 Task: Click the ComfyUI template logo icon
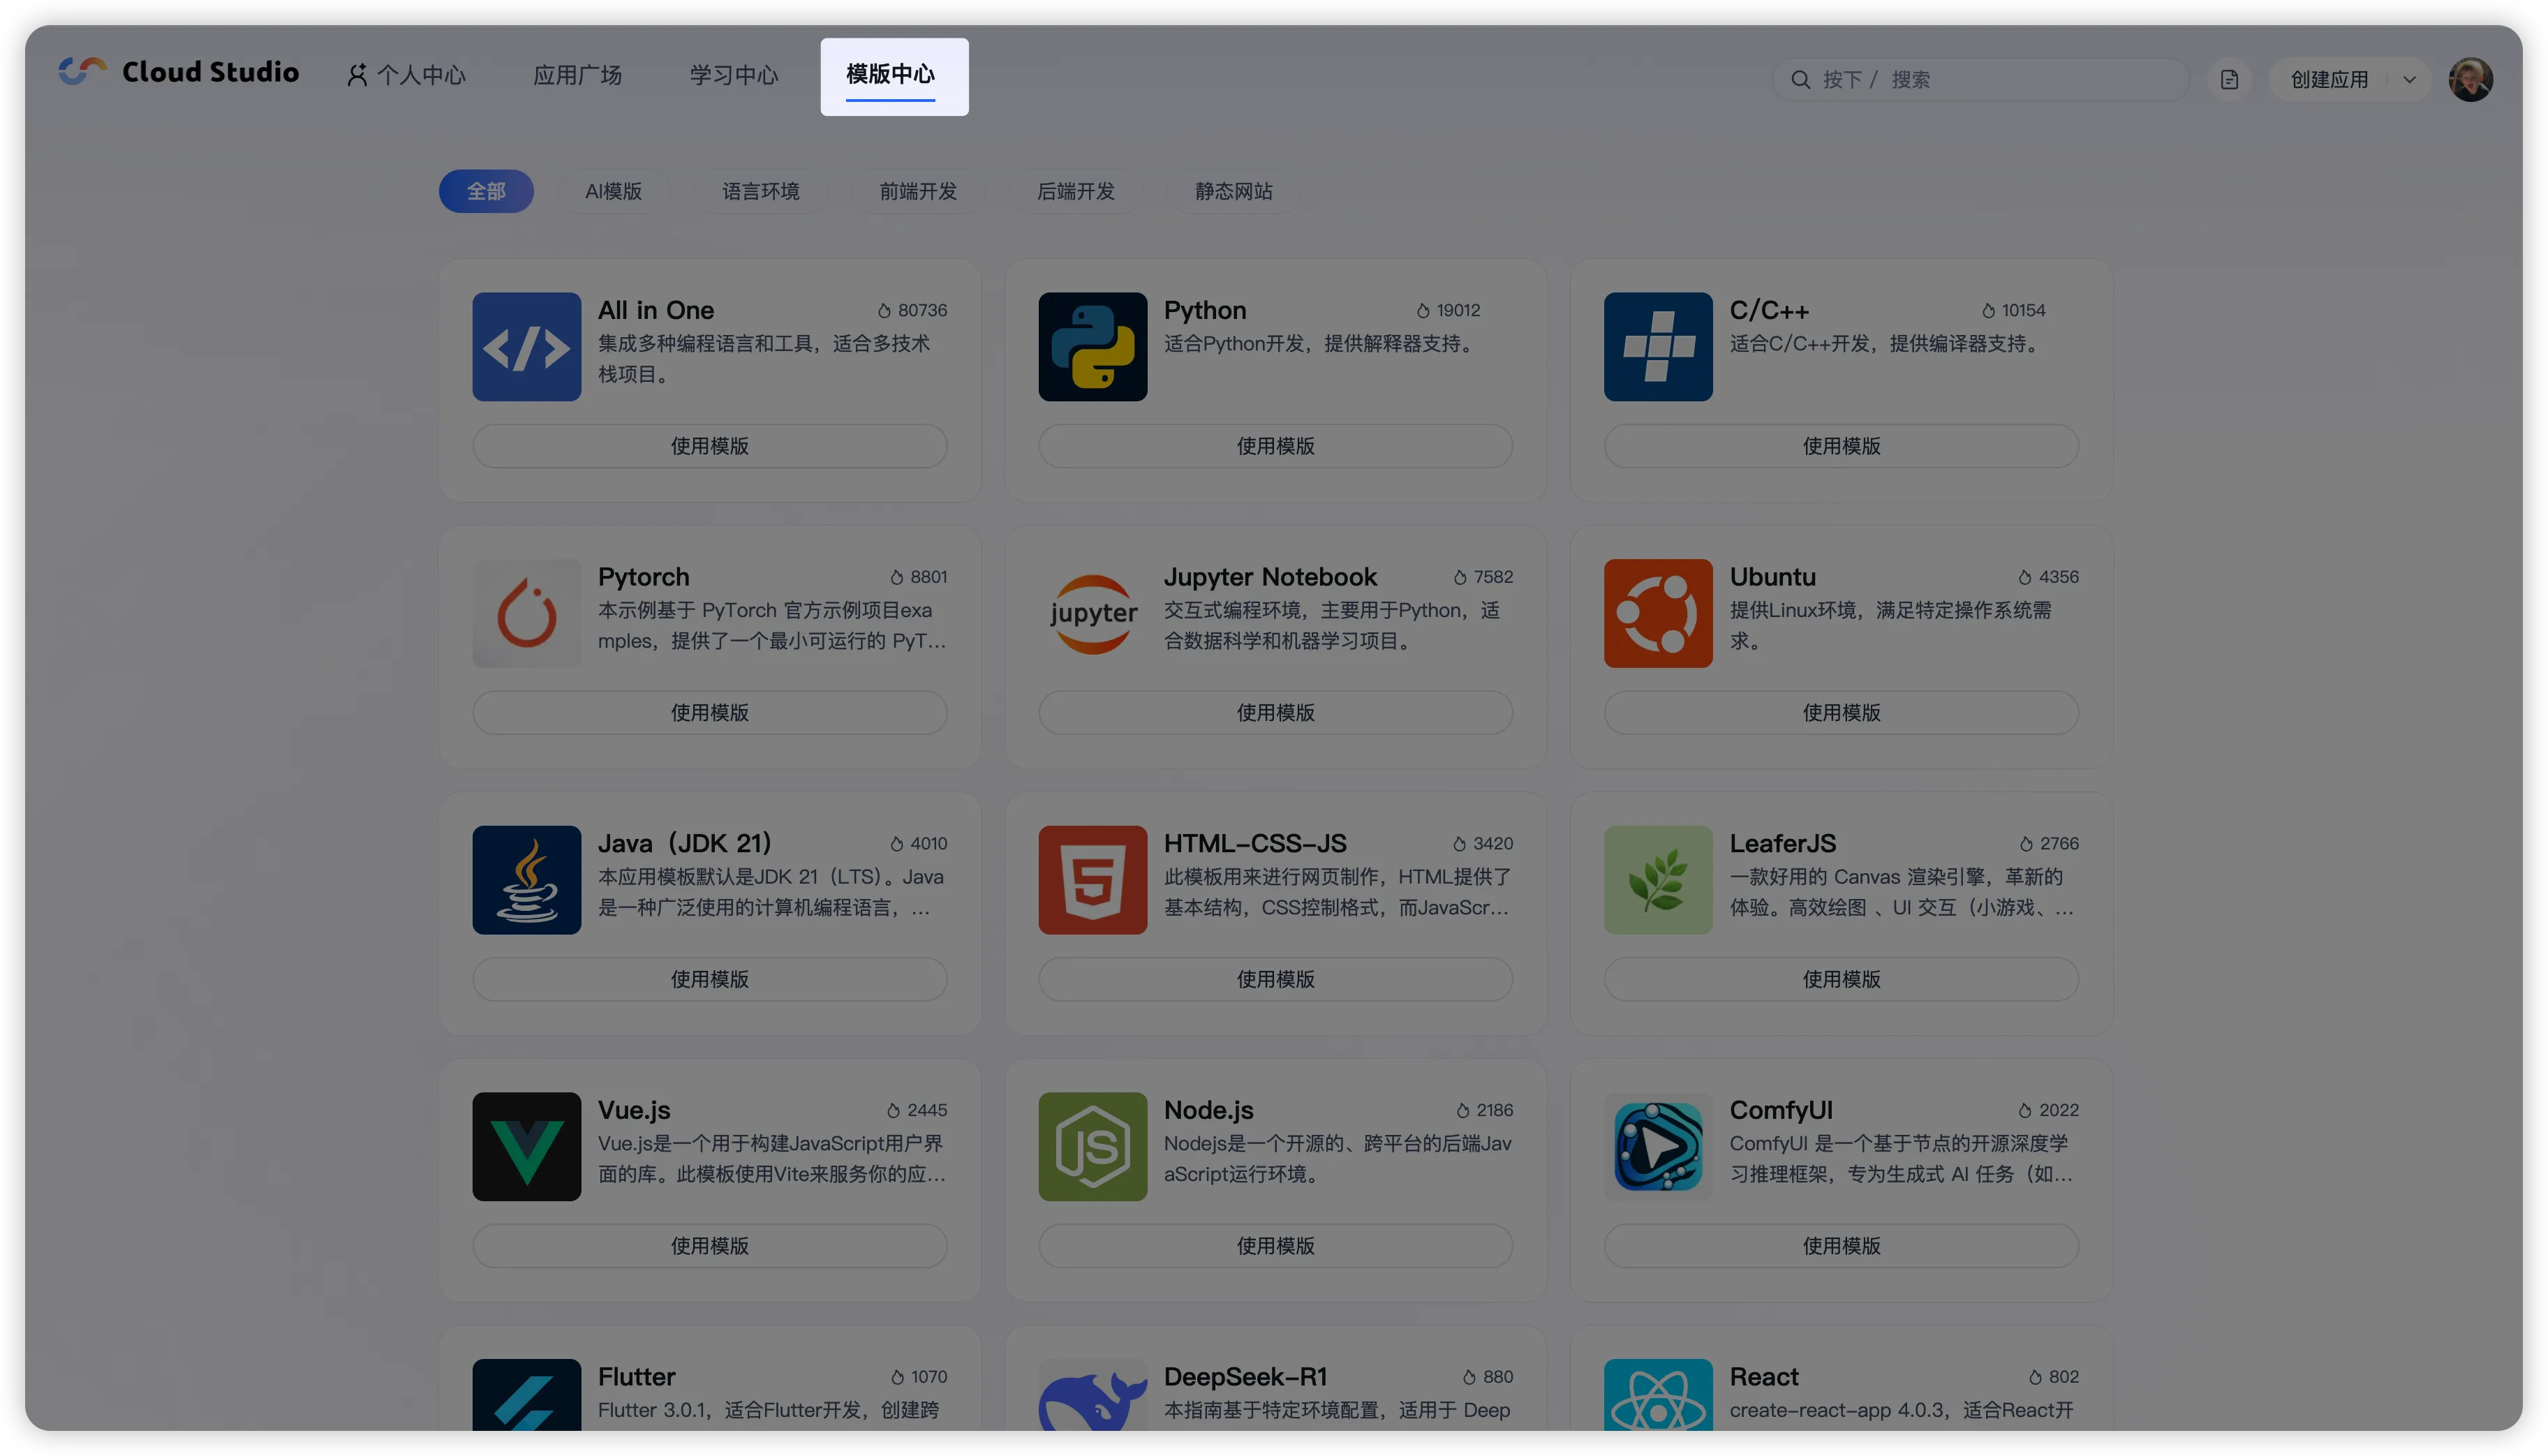click(1658, 1146)
